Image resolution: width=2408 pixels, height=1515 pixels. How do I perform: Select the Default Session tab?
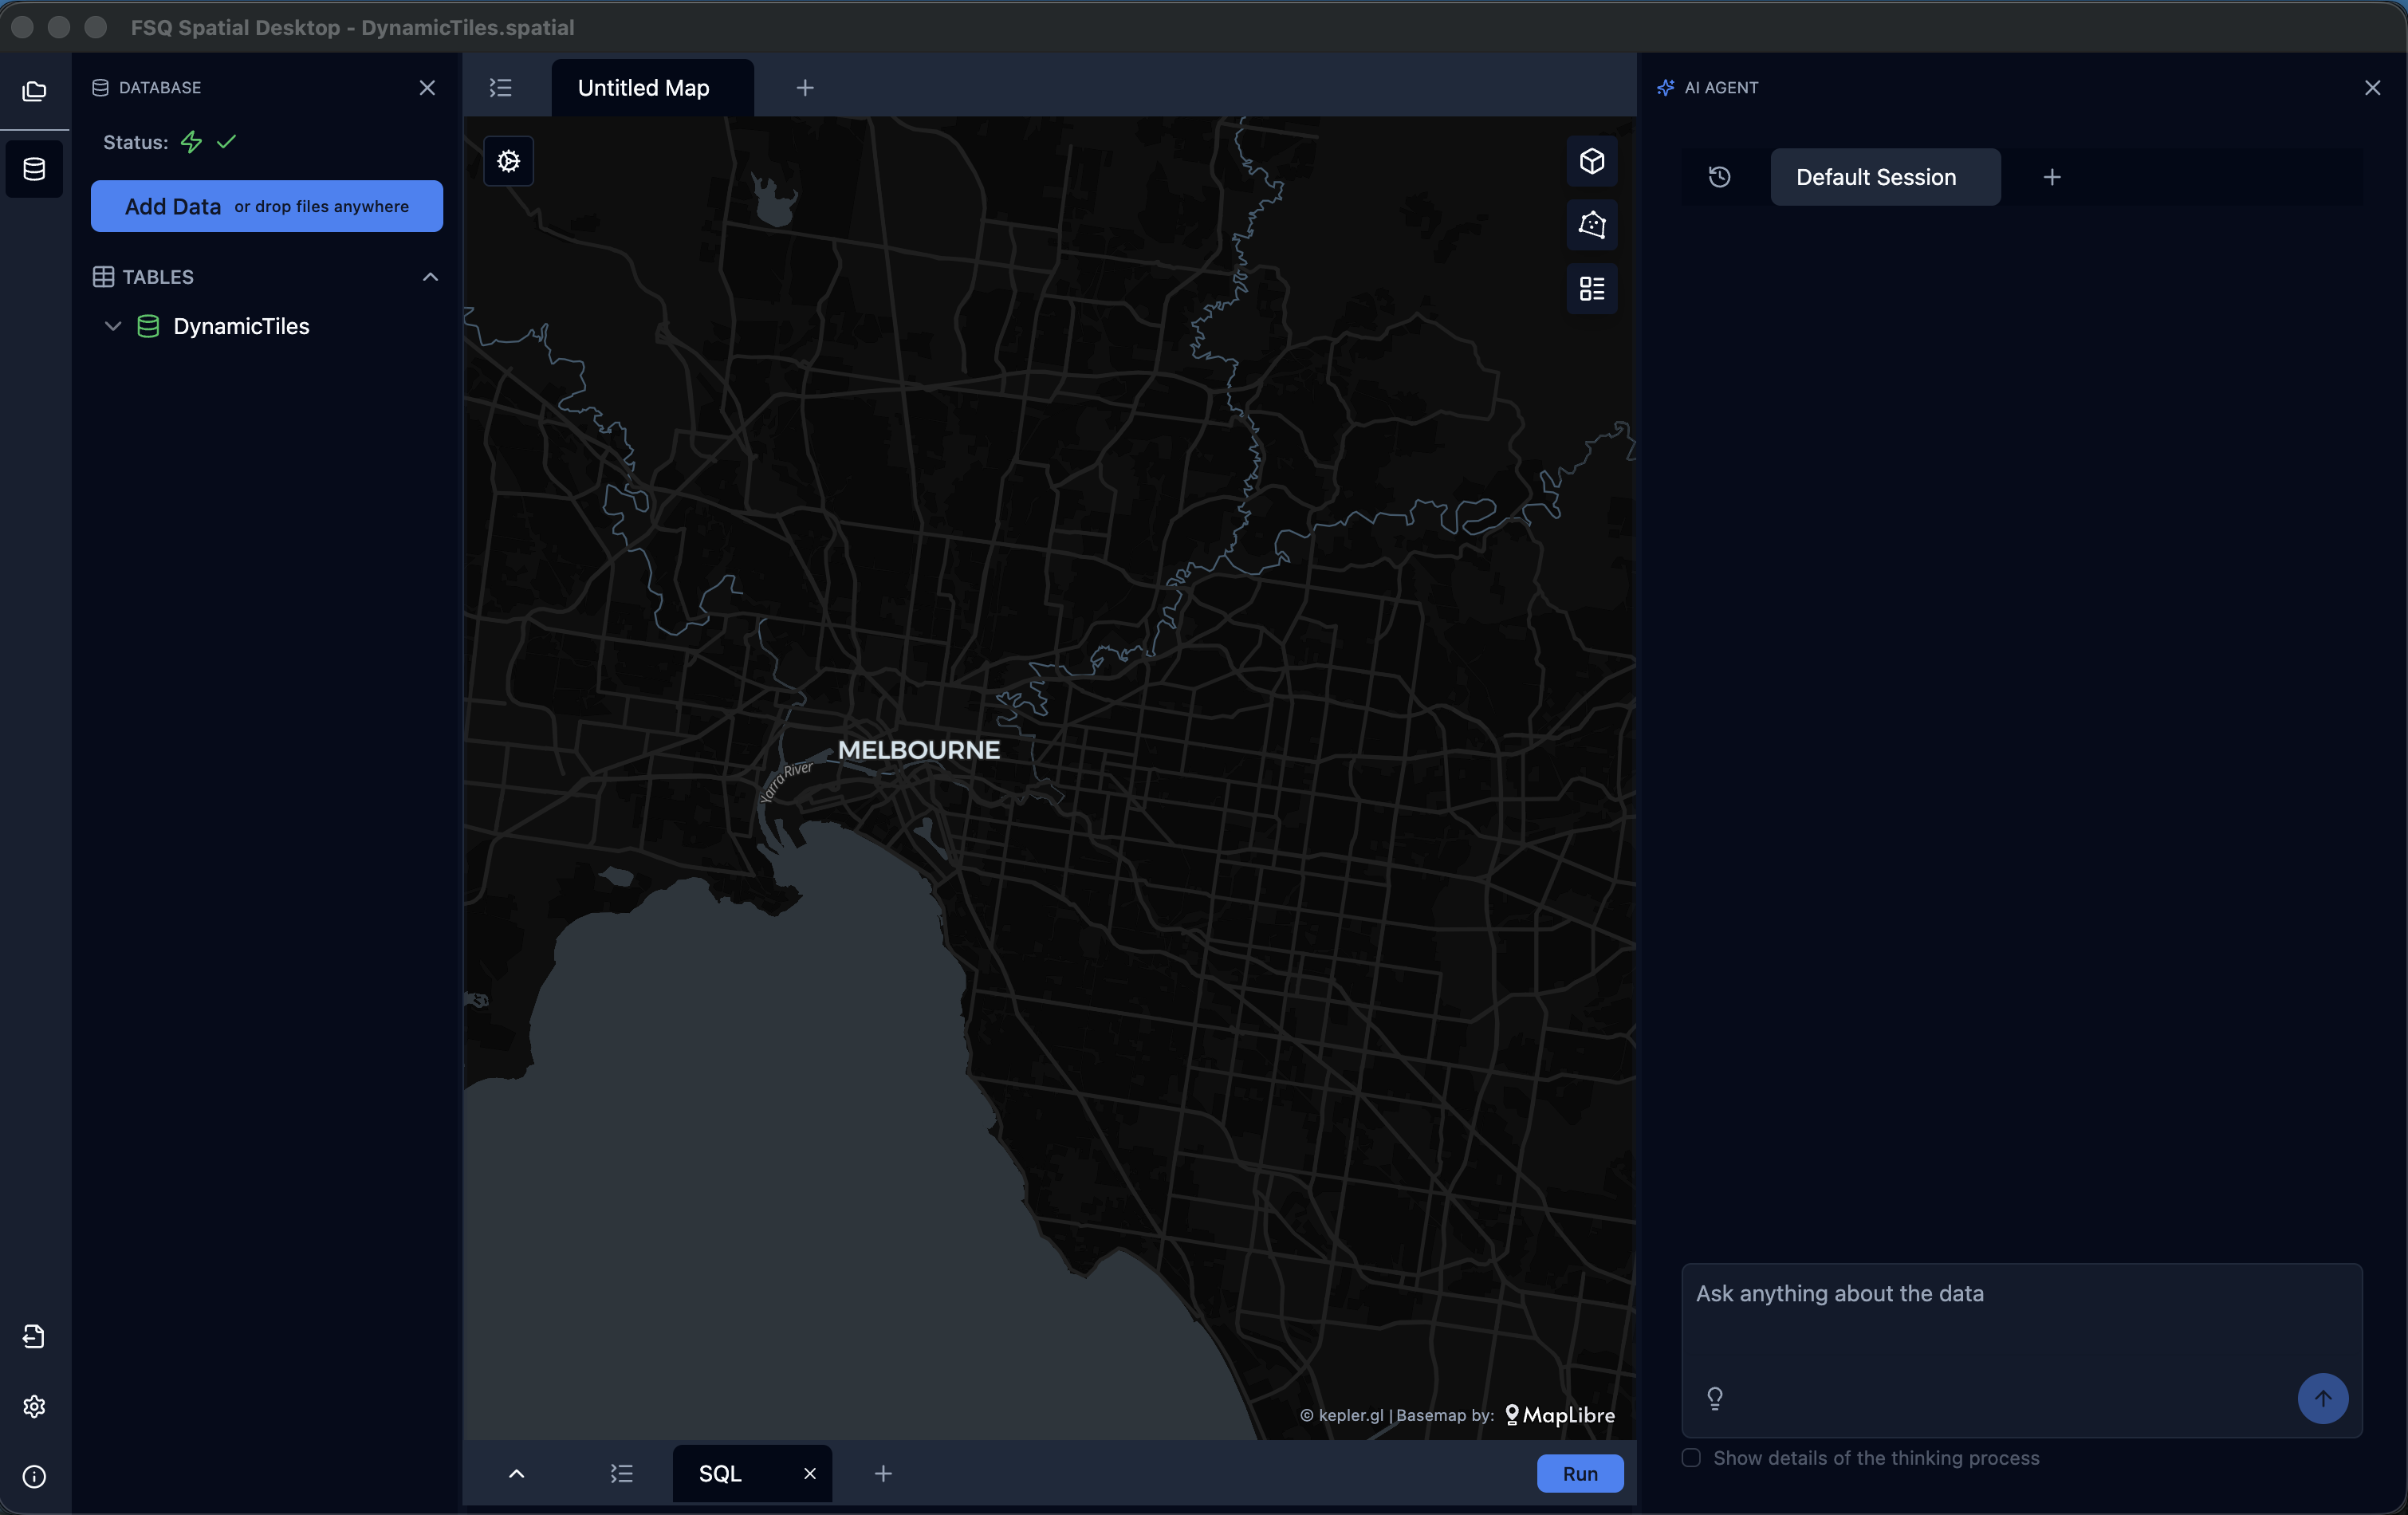pos(1875,177)
